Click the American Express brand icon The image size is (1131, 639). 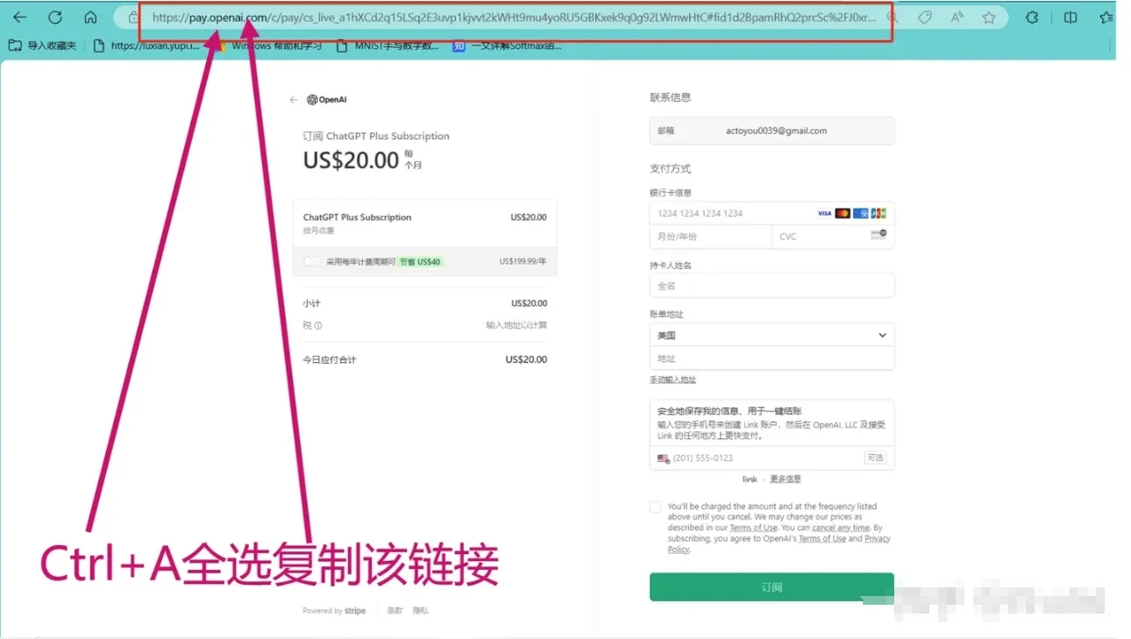coord(861,213)
